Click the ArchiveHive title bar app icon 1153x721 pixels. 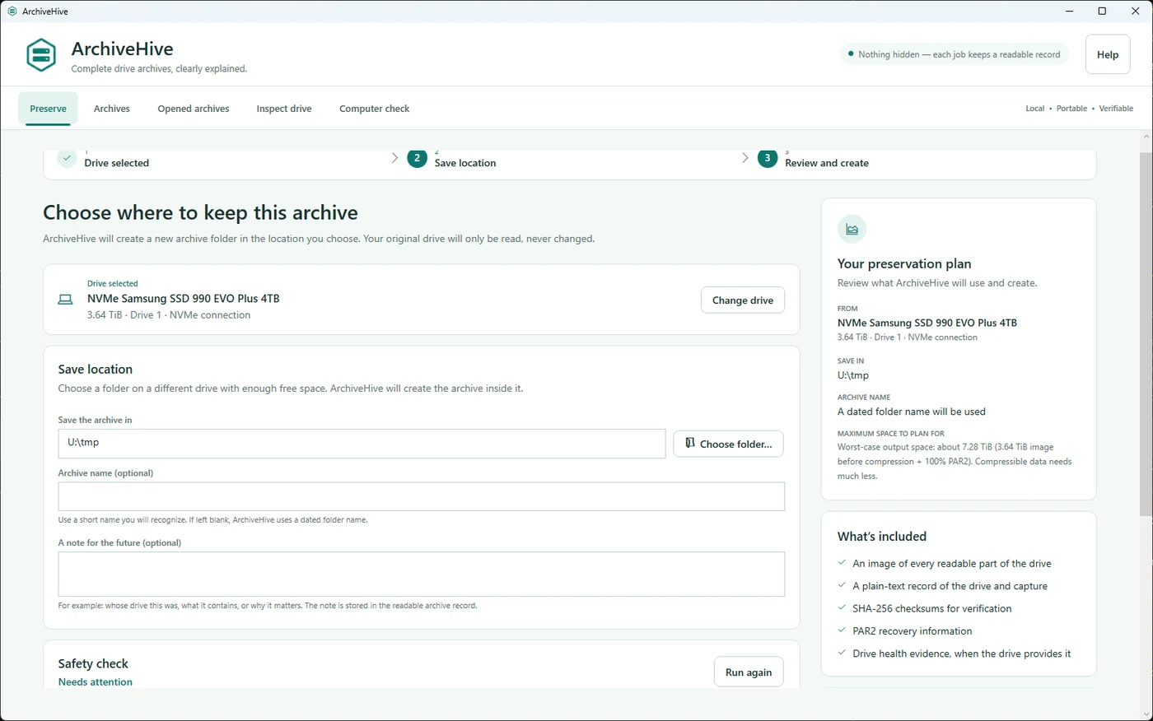tap(12, 12)
